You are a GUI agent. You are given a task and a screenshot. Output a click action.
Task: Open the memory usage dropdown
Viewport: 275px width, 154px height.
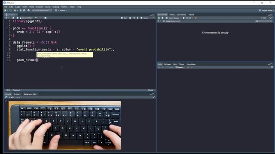pos(188,18)
